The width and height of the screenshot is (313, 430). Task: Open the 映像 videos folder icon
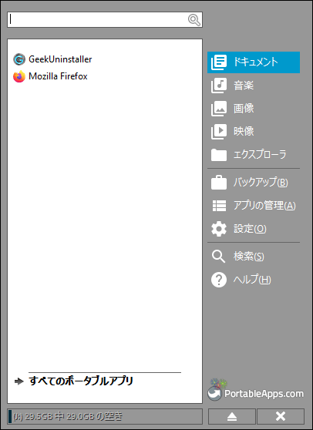click(x=219, y=131)
